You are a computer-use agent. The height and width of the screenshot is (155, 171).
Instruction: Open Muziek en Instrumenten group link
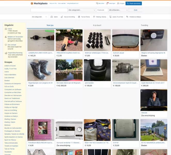13,128
